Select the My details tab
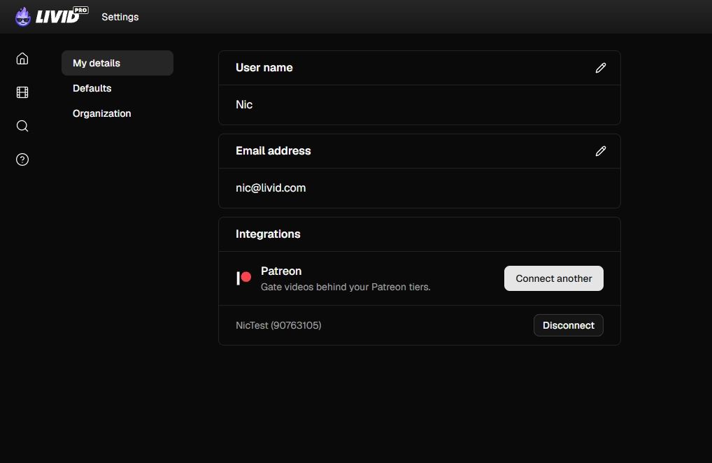Screen dimensions: 712x463 point(118,63)
